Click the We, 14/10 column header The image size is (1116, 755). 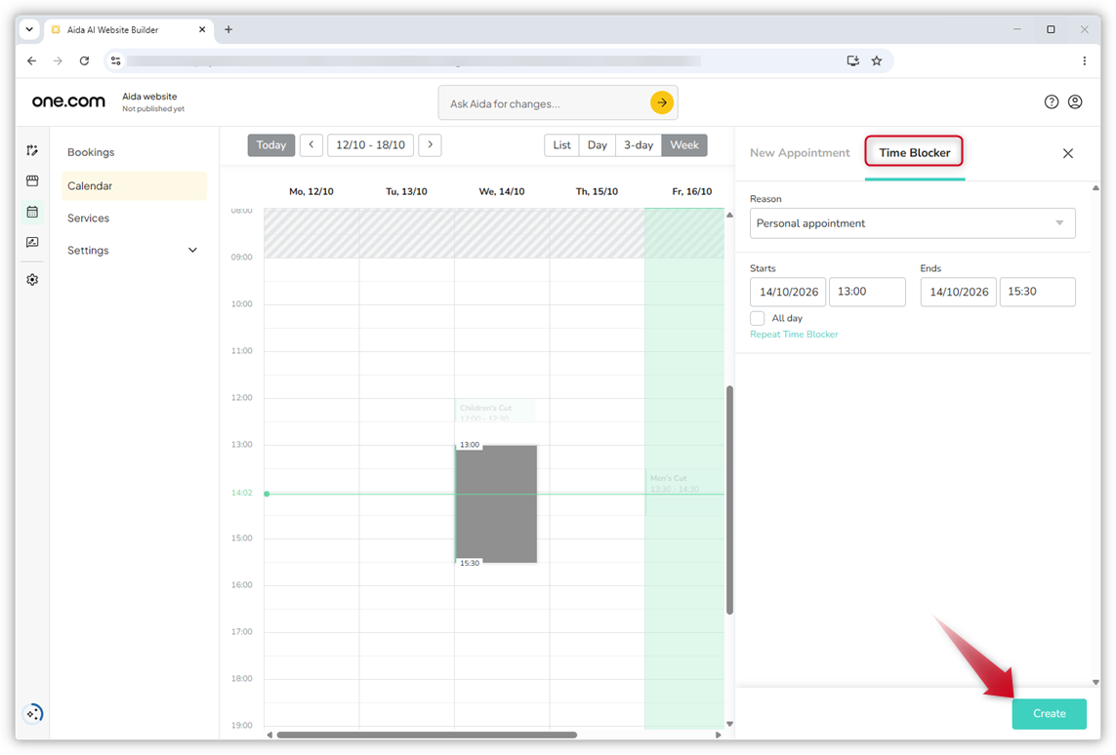coord(502,191)
